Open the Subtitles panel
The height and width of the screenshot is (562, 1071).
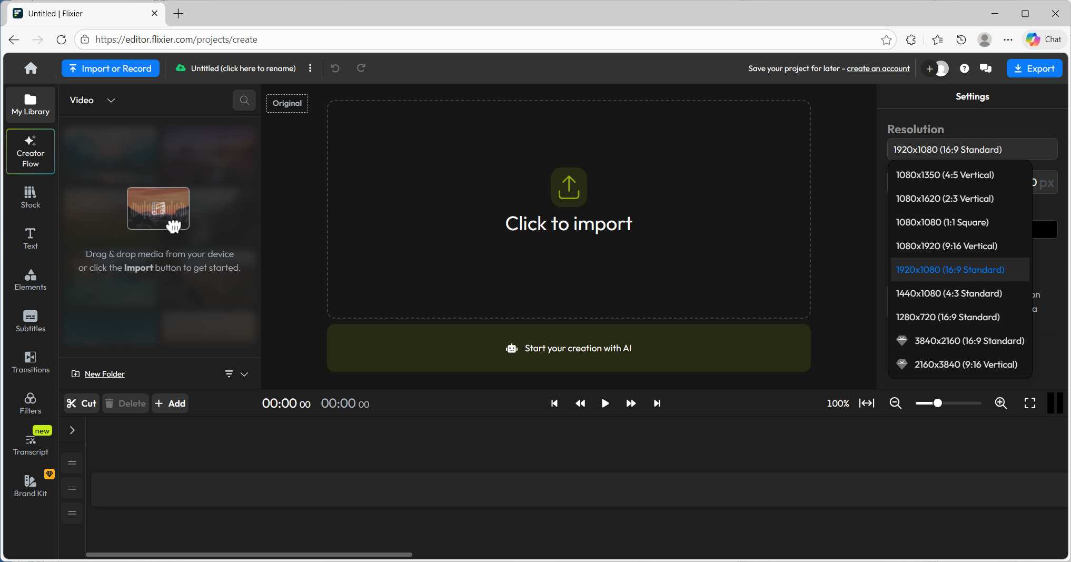click(x=30, y=321)
